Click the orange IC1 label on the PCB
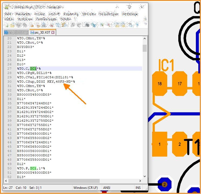The width and height of the screenshot is (201, 194). click(166, 65)
